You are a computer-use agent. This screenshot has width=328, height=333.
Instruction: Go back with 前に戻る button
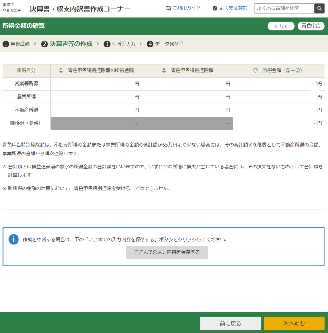click(230, 323)
